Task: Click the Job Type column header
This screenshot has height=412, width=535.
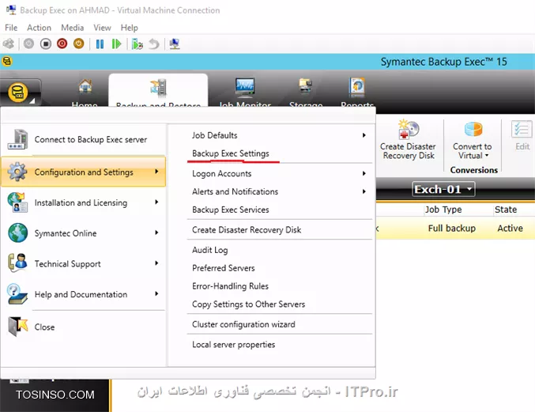Action: pos(443,210)
